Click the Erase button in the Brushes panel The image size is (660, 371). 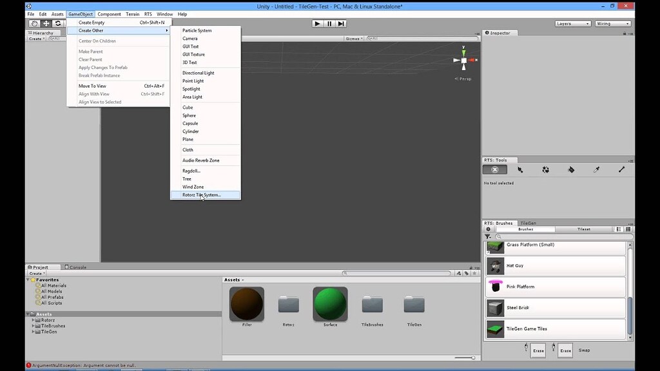click(x=538, y=350)
